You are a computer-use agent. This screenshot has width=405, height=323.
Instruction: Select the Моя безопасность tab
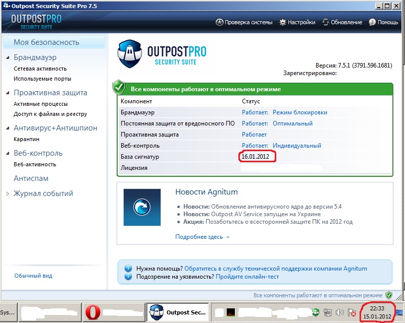(x=54, y=42)
